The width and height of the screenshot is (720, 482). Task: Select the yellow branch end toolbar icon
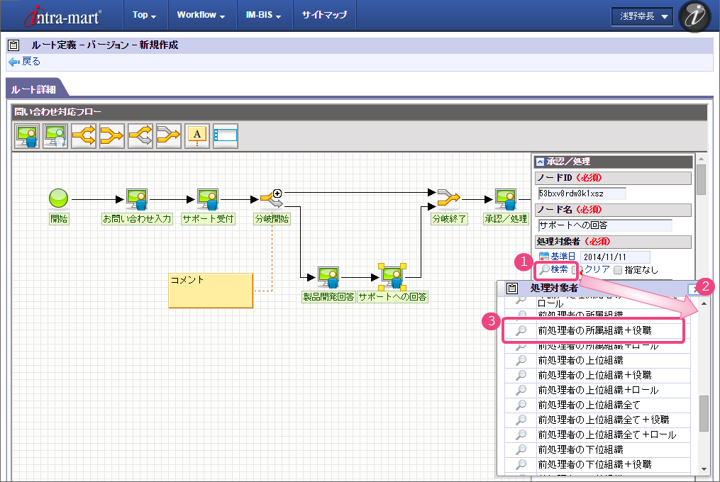112,136
